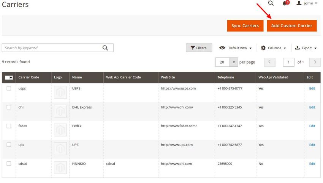Sort by Web Api Validated column header

[280, 77]
